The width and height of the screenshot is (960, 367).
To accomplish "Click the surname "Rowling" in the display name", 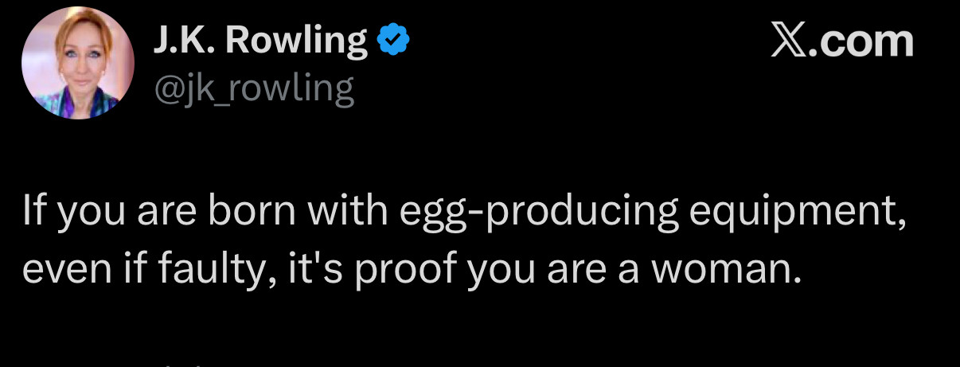I will point(297,41).
